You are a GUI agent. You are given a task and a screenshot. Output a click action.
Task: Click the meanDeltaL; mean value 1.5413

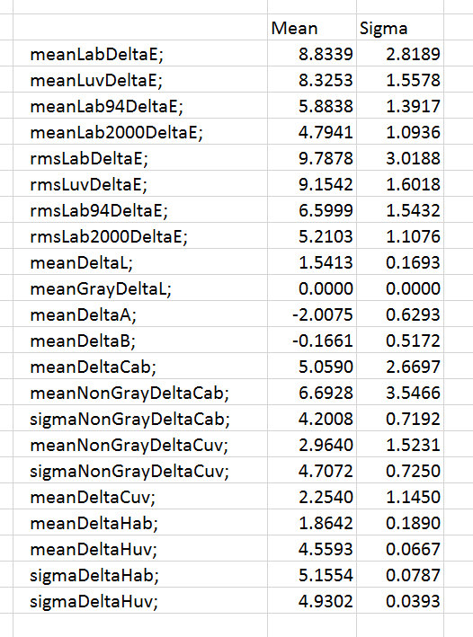[312, 261]
